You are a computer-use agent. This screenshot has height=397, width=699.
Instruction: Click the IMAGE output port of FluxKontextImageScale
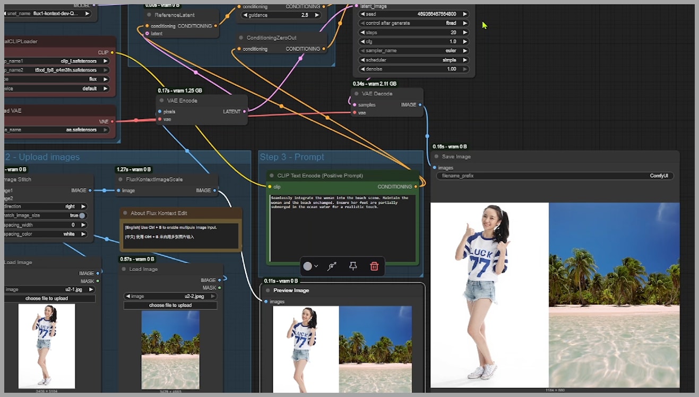coord(214,191)
